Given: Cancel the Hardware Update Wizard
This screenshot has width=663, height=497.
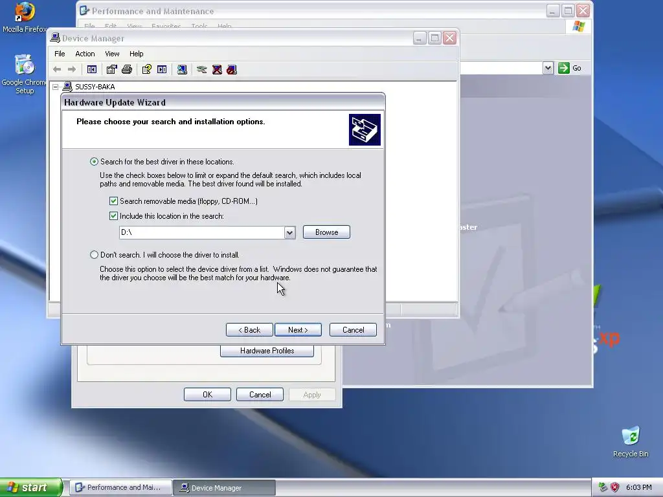Looking at the screenshot, I should pos(353,329).
